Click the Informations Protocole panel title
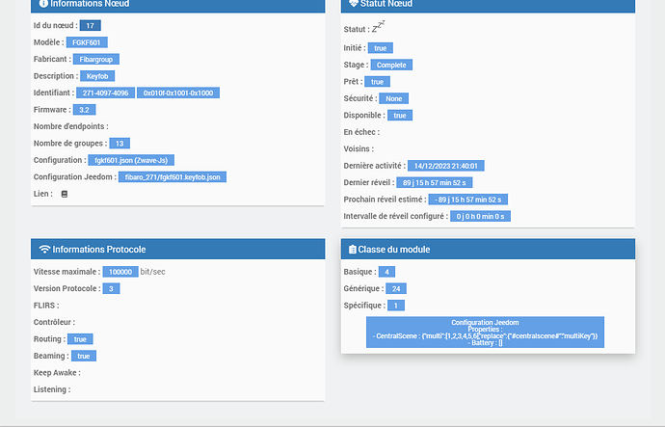The height and width of the screenshot is (427, 665). (x=99, y=250)
